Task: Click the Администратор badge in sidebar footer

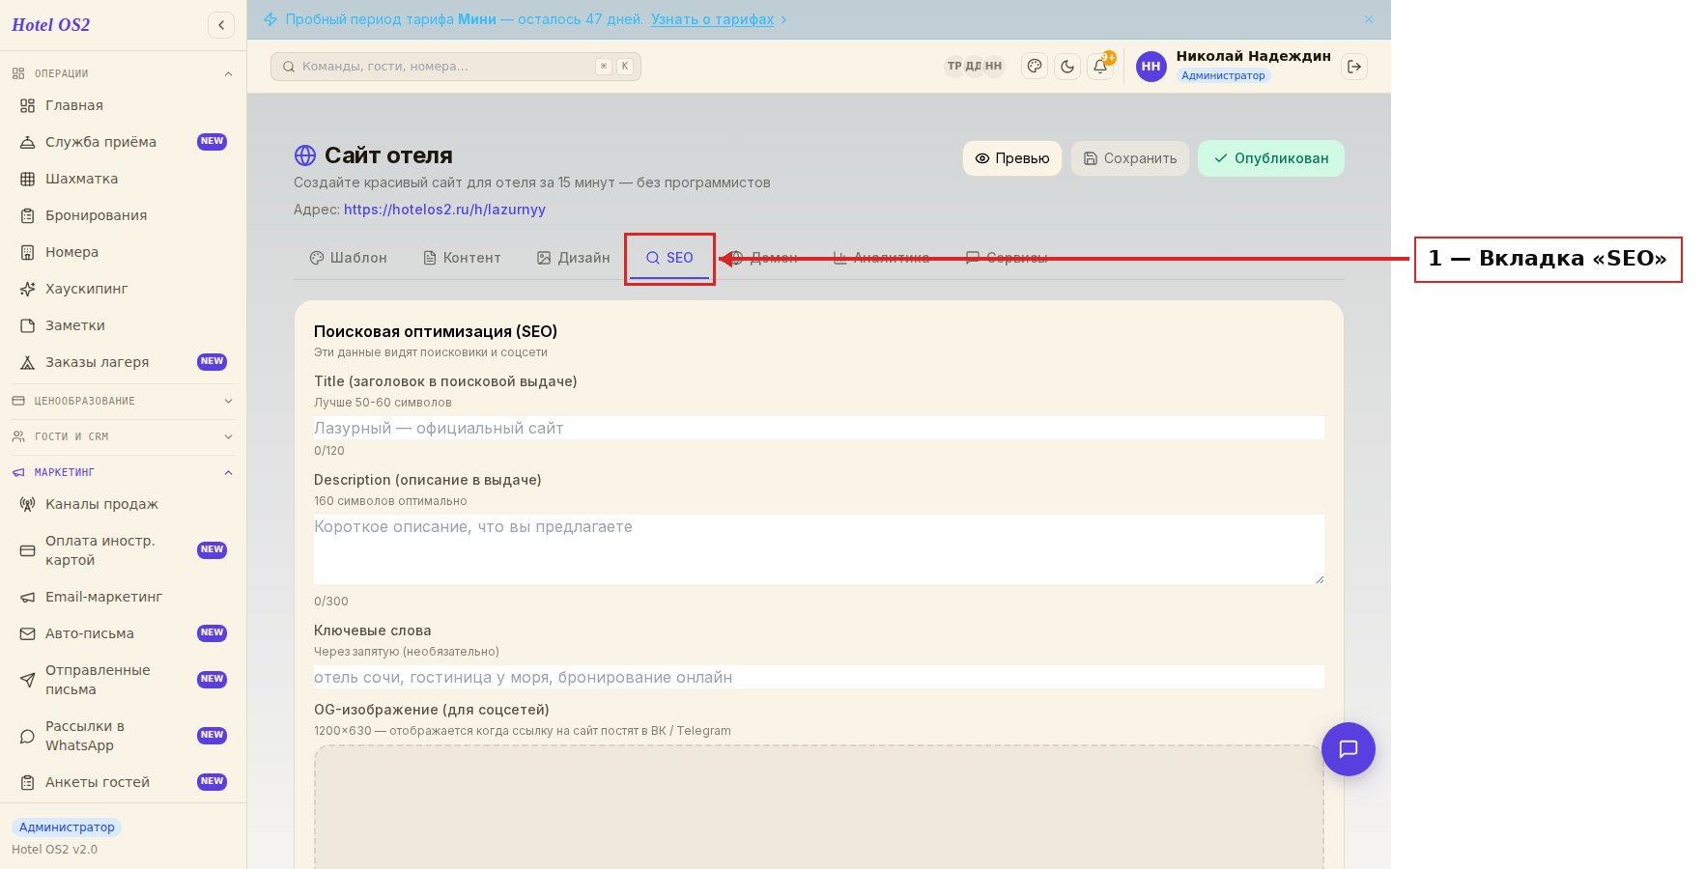Action: 67,827
